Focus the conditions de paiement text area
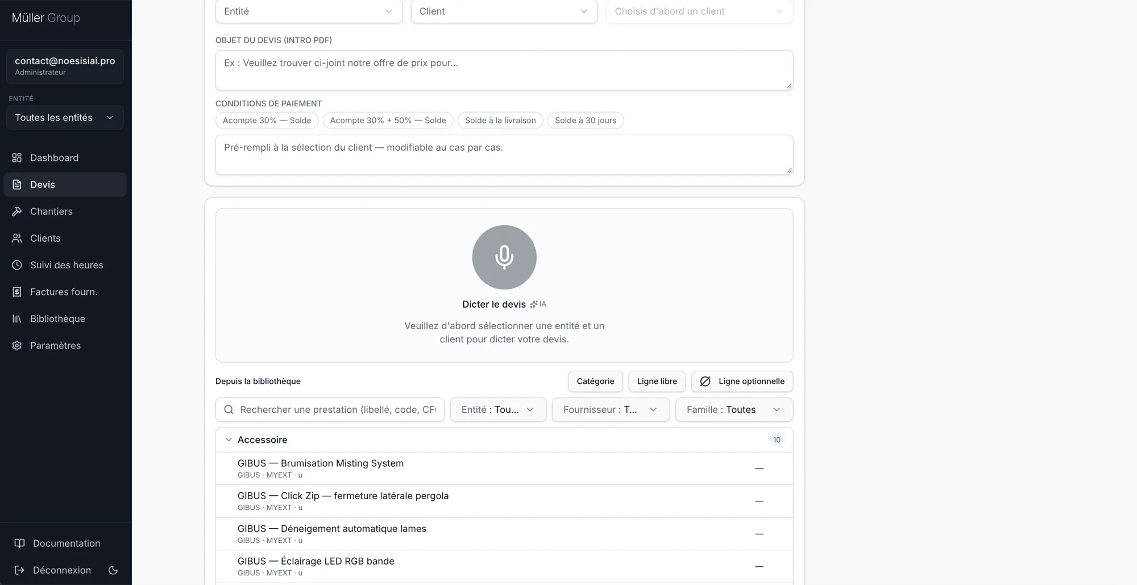 click(x=504, y=155)
